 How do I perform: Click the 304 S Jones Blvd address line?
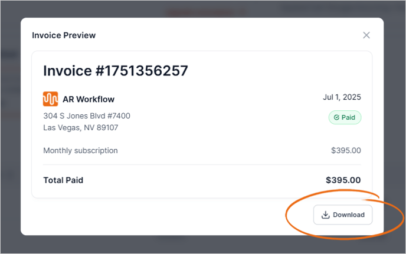pyautogui.click(x=87, y=116)
